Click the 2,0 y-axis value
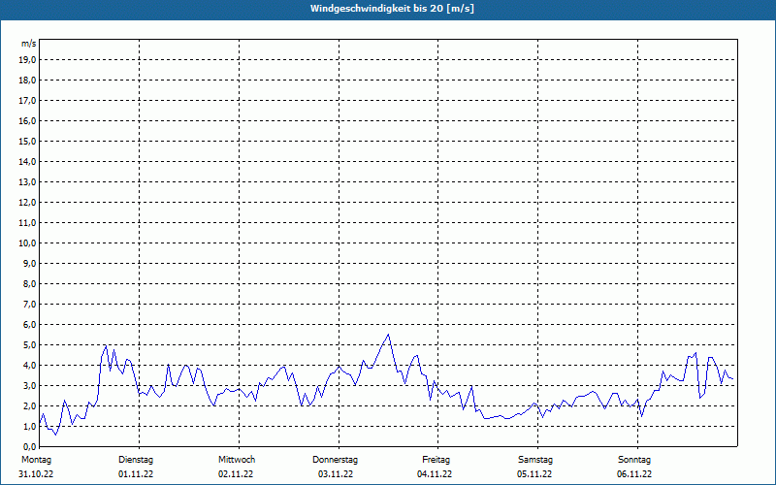 point(29,405)
